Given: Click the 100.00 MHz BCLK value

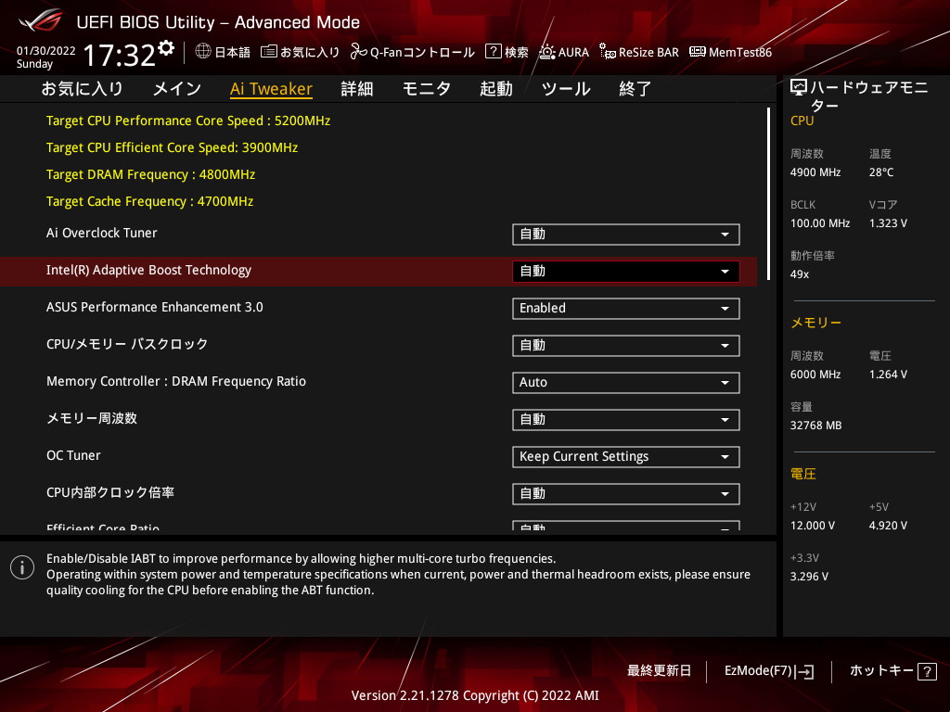Looking at the screenshot, I should (820, 223).
